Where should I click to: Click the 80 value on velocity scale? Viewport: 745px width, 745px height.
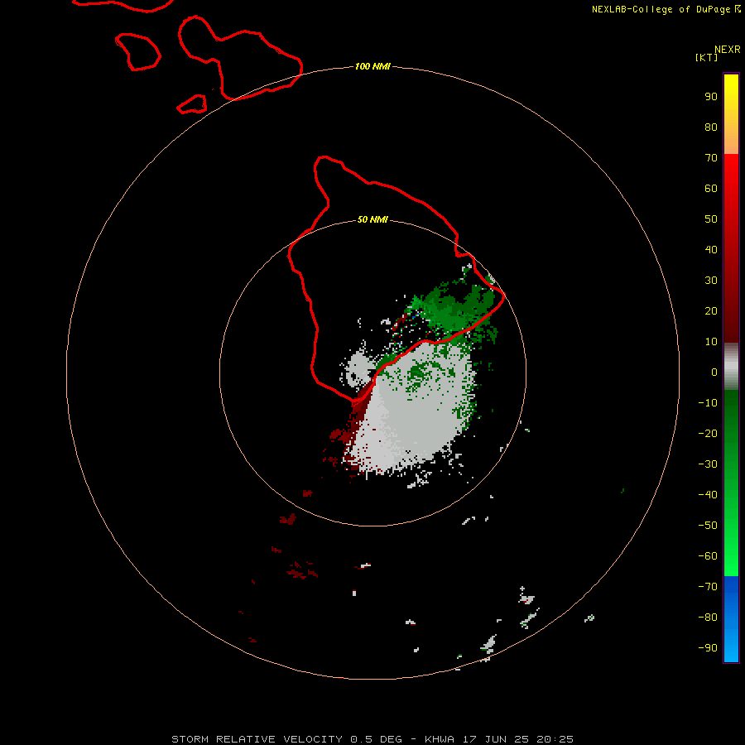click(711, 127)
